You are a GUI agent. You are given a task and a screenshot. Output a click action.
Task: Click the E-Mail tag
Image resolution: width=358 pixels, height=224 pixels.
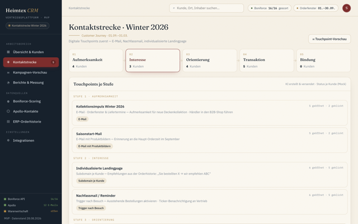(82, 119)
